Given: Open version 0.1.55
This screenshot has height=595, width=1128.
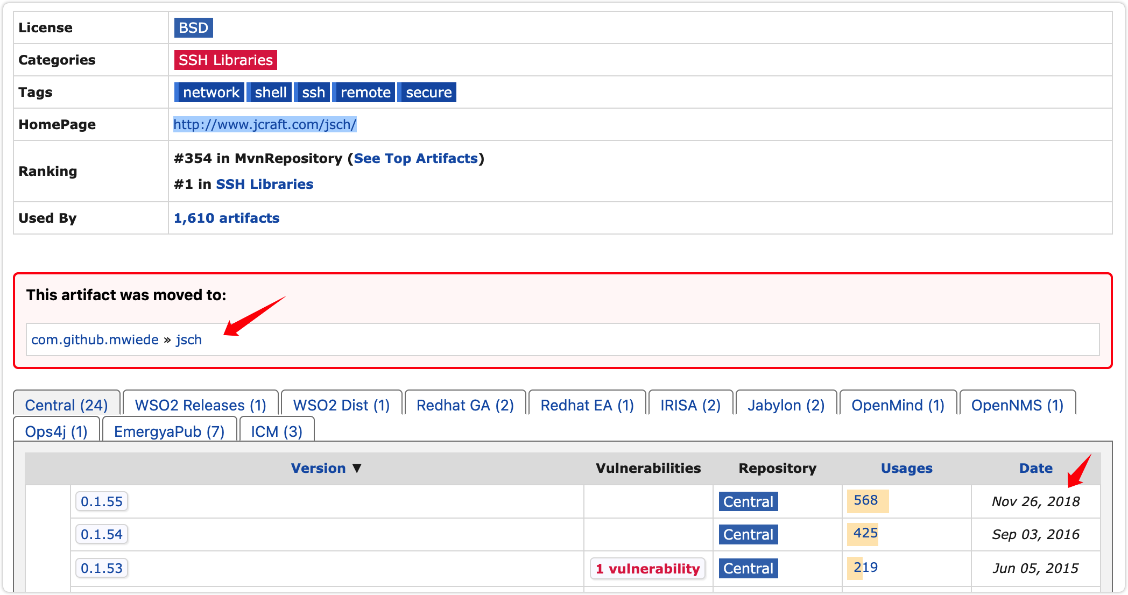Looking at the screenshot, I should [x=102, y=502].
